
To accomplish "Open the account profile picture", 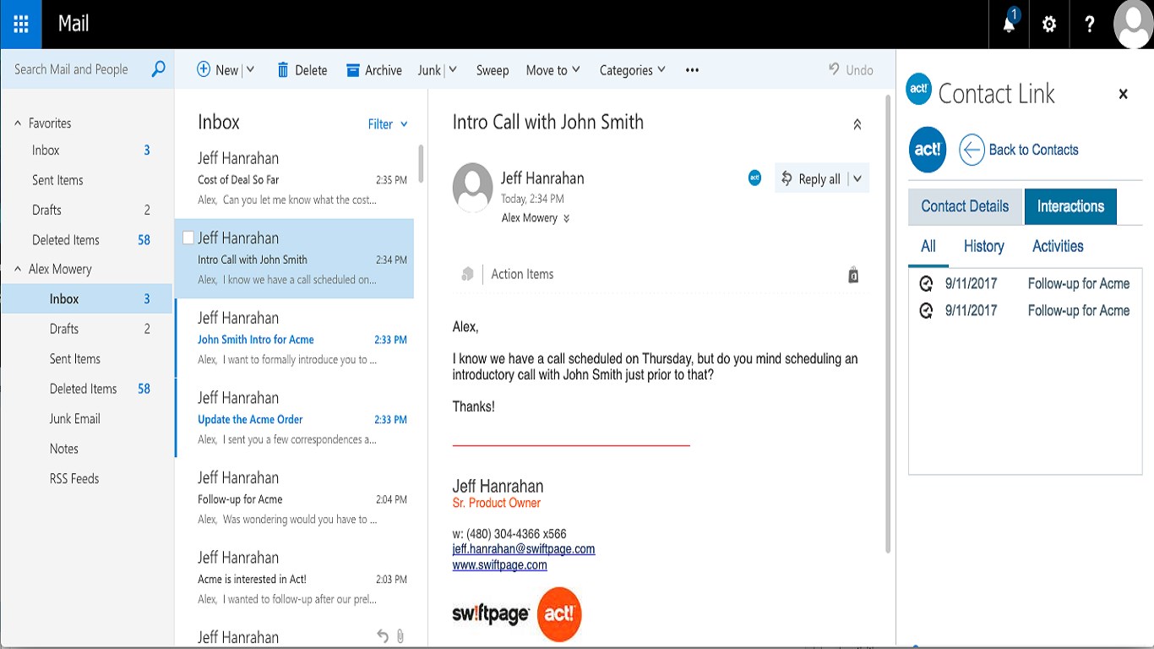I will point(1133,24).
